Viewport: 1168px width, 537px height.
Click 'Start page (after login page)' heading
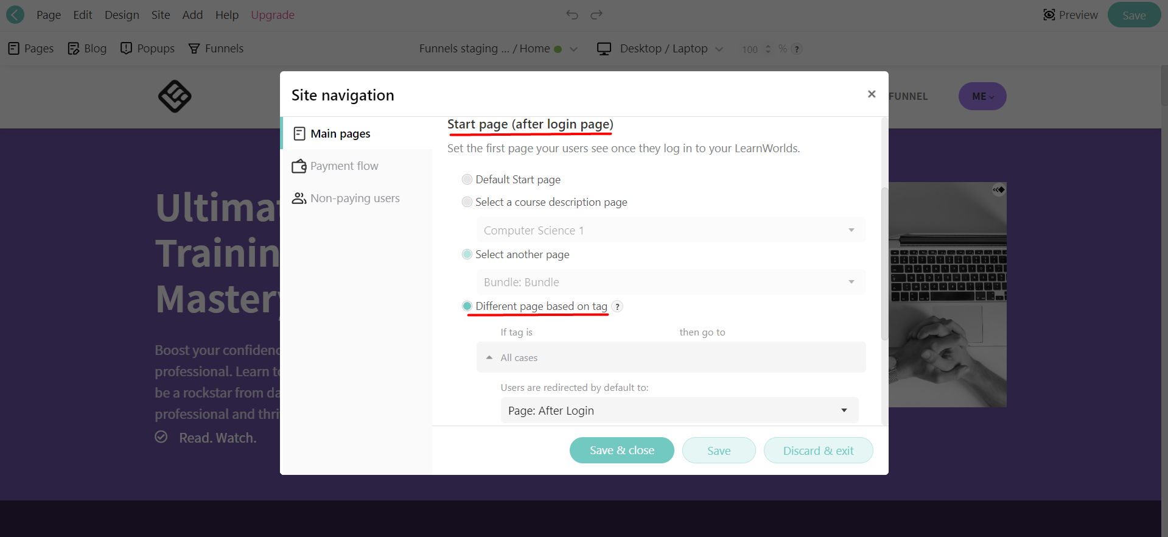530,124
